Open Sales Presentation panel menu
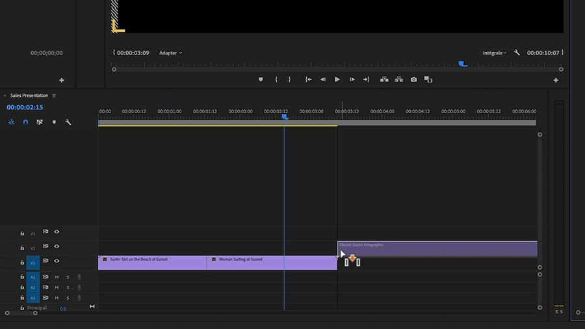The image size is (585, 329). tap(54, 96)
